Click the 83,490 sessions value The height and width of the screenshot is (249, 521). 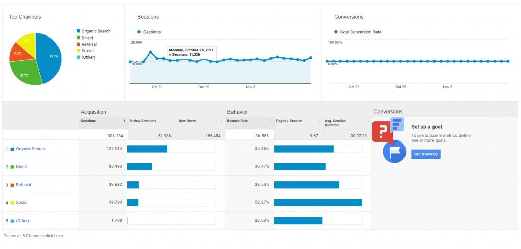pyautogui.click(x=115, y=166)
